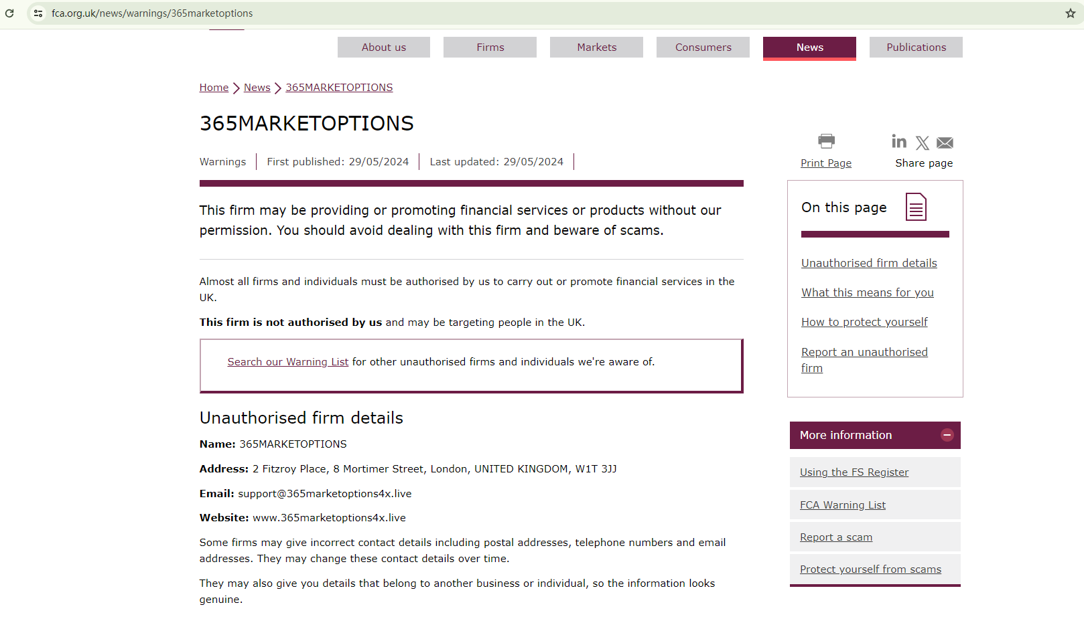Image resolution: width=1084 pixels, height=627 pixels.
Task: Open the About us navigation tab
Action: 384,48
